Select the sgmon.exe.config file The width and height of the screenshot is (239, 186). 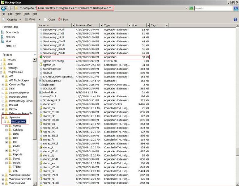(54, 61)
